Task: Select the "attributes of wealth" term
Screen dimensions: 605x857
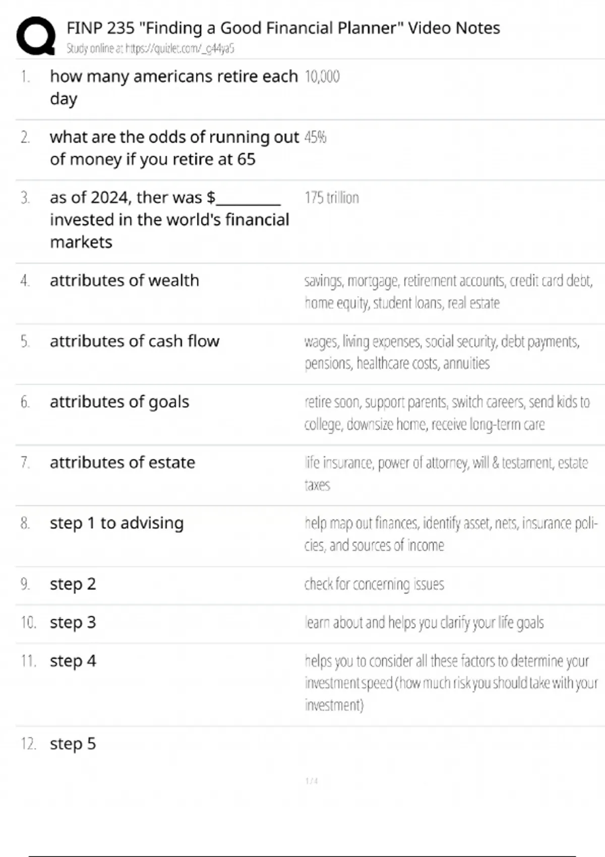Action: [x=125, y=280]
